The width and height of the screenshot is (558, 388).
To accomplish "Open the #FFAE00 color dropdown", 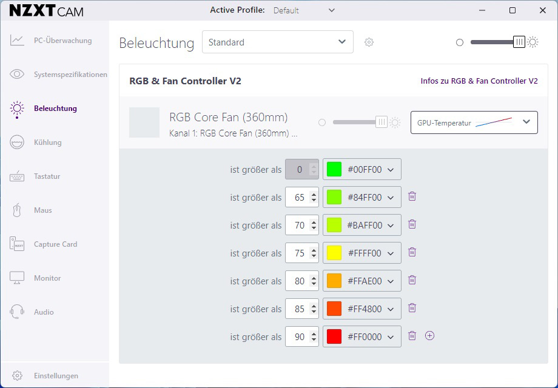I will (362, 281).
